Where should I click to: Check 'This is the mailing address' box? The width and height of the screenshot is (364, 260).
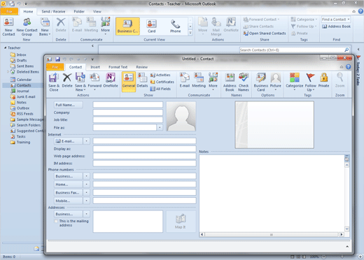click(56, 221)
